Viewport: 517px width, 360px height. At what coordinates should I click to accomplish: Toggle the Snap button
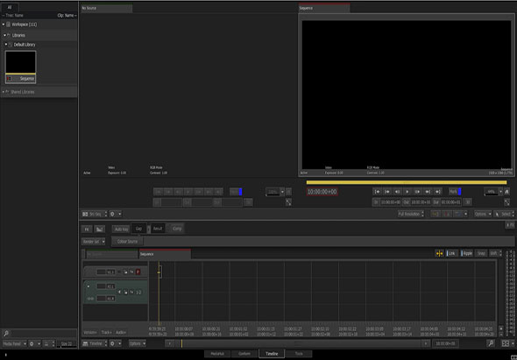481,253
